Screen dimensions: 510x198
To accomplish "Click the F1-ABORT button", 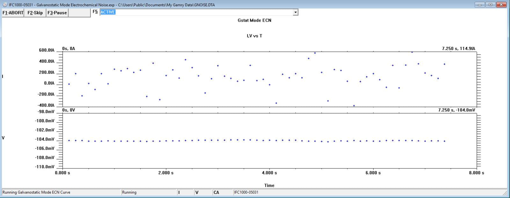I will (13, 13).
